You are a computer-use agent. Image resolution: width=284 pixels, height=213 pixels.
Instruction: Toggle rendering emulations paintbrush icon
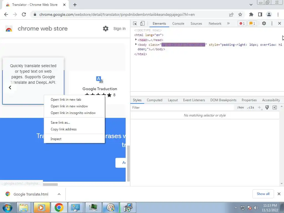267,107
